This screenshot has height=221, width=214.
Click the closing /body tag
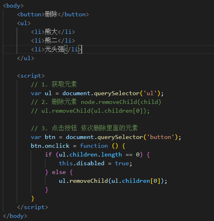pos(15,216)
